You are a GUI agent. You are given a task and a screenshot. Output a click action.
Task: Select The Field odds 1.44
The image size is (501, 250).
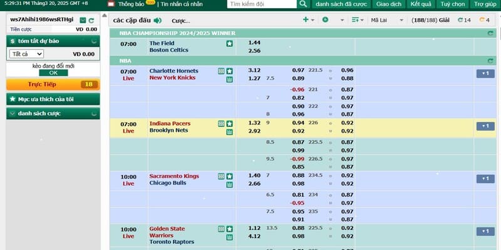[x=254, y=42]
